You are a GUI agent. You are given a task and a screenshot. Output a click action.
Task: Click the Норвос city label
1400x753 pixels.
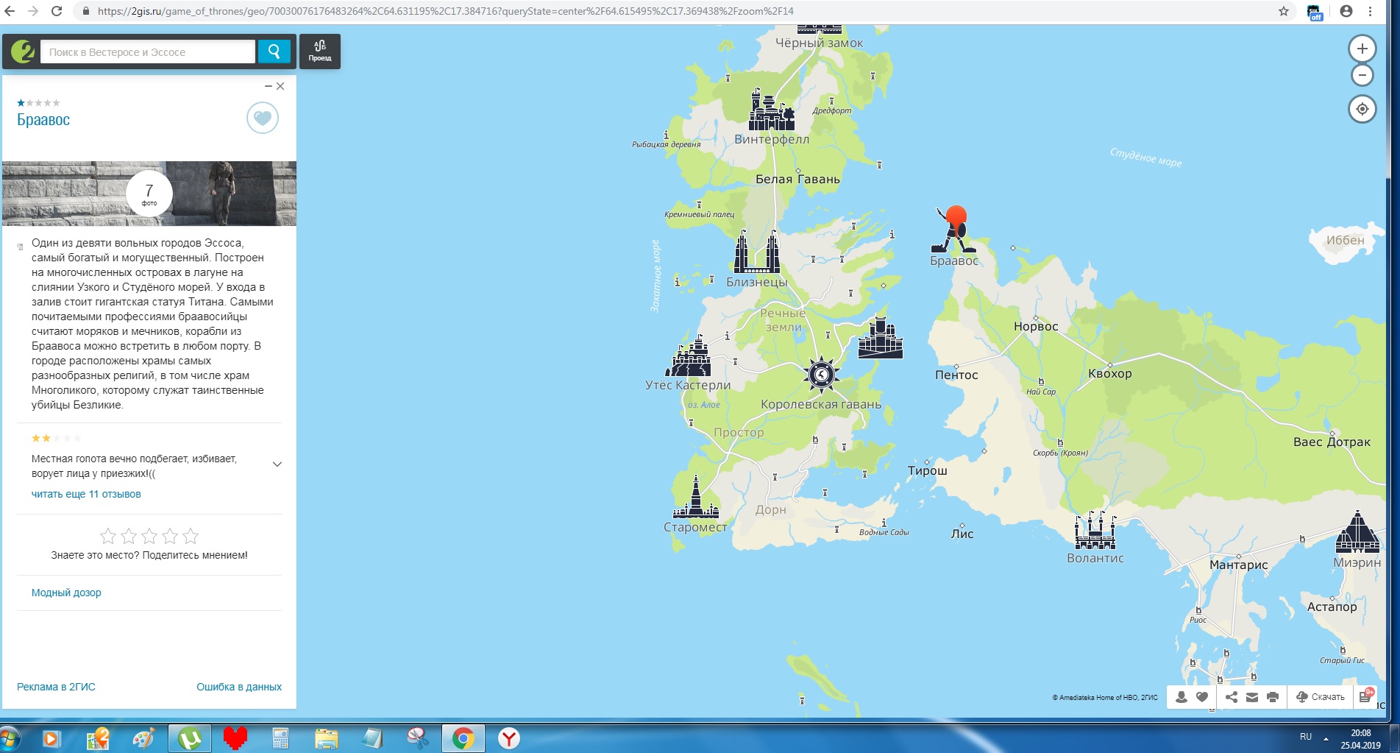pos(1036,327)
